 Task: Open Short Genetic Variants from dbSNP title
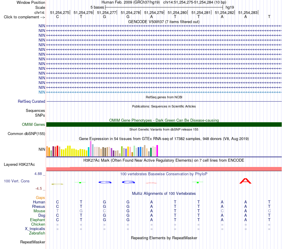[164, 129]
